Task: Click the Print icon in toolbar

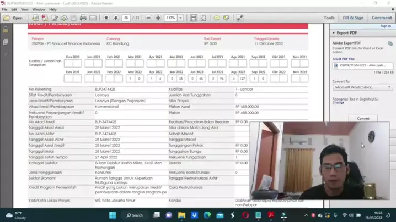Action: (83, 18)
